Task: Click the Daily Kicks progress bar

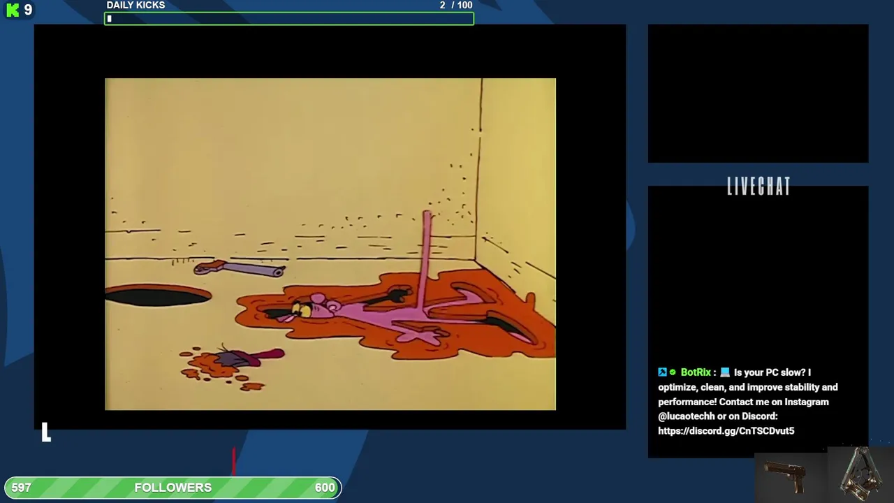Action: pyautogui.click(x=289, y=19)
